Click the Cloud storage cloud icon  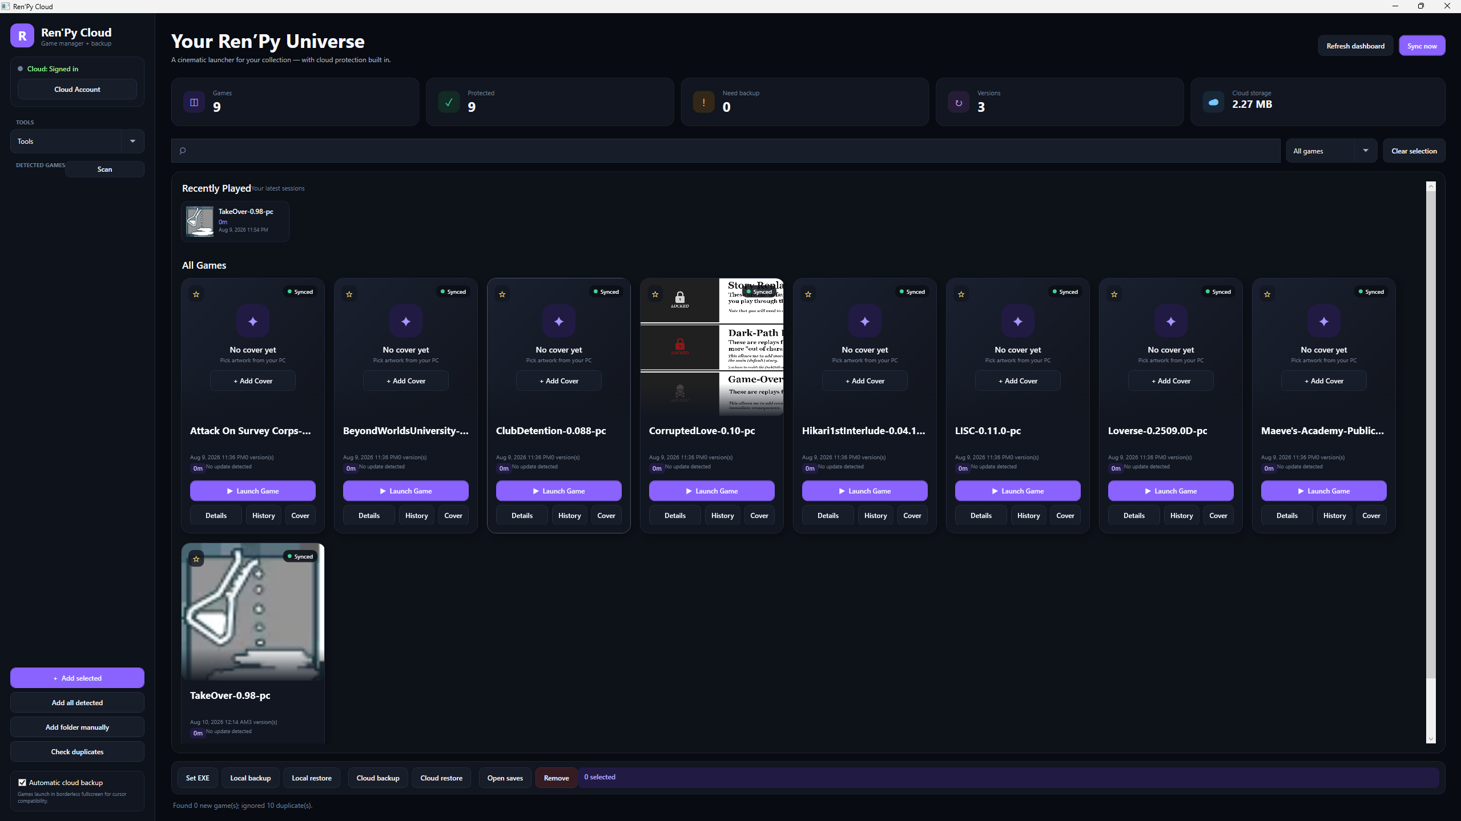1214,103
